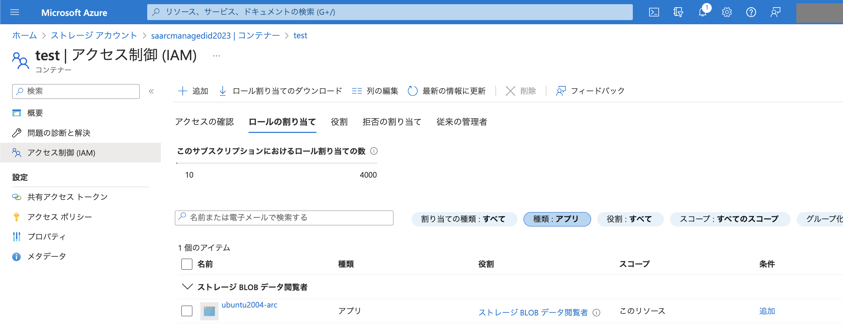
Task: Collapse the ストレージ BLOB データ閲覧者 group
Action: (x=187, y=287)
